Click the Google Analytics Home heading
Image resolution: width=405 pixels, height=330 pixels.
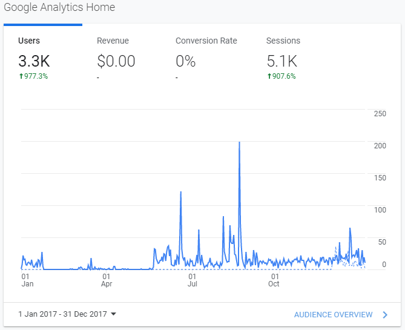59,7
